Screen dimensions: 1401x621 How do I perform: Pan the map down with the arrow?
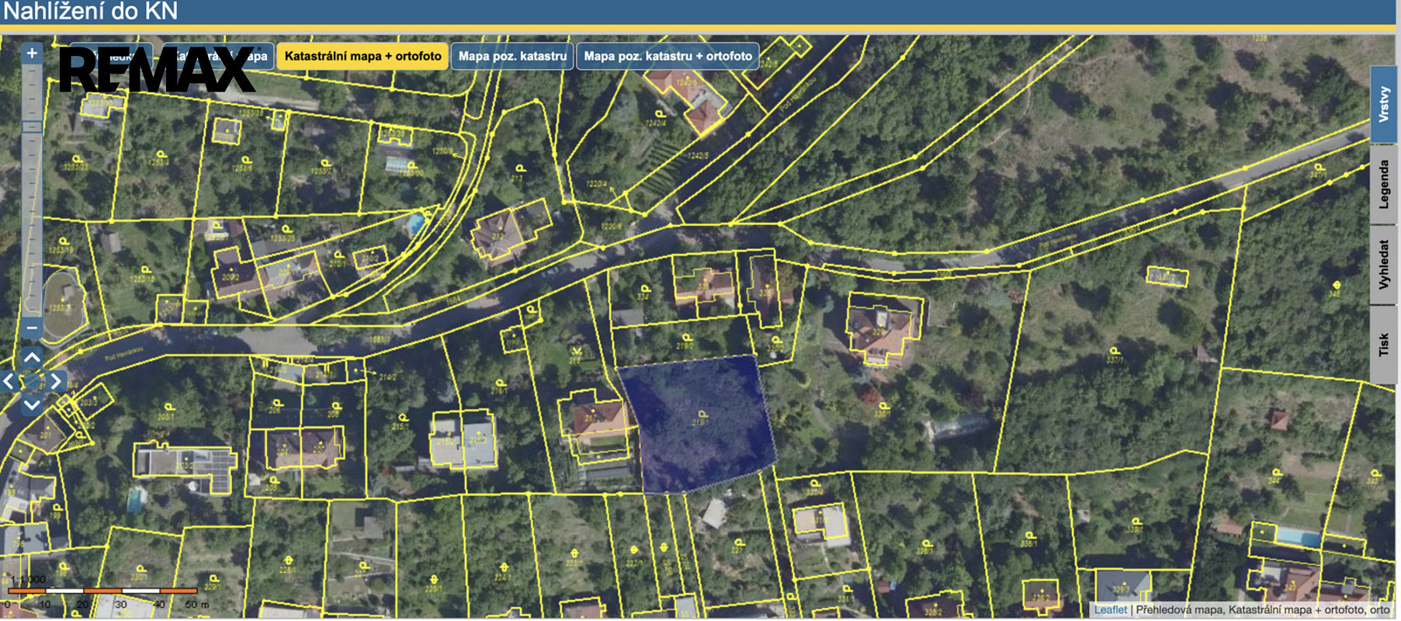[x=32, y=404]
